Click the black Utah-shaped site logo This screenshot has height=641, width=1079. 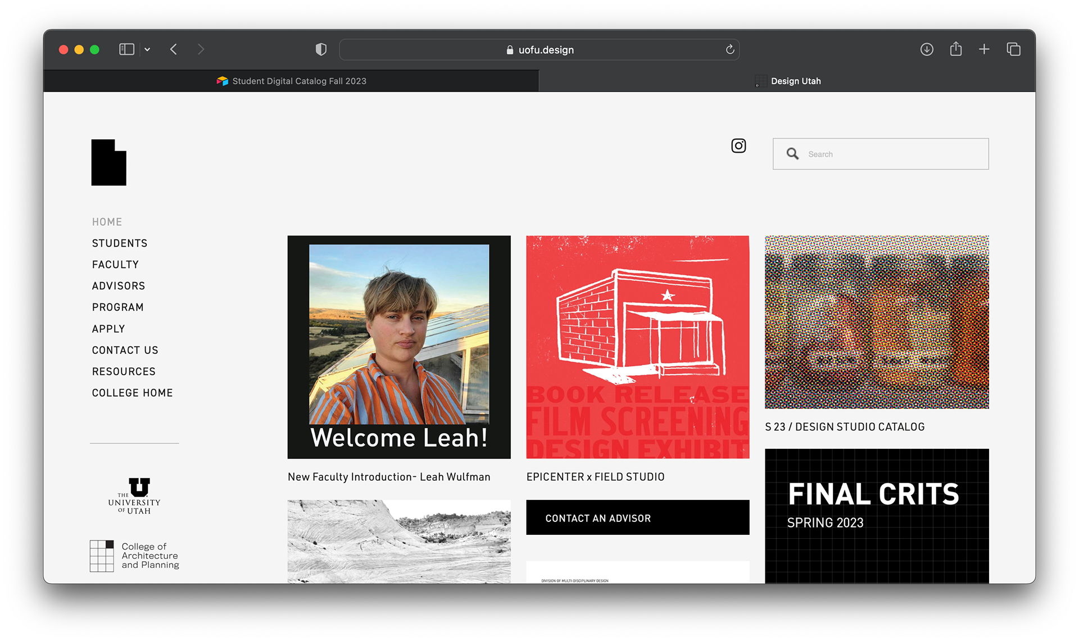coord(108,162)
